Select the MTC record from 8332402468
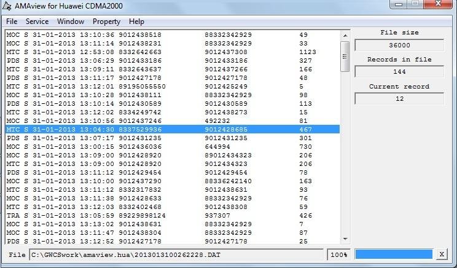This screenshot has height=268, width=457. pyautogui.click(x=173, y=207)
